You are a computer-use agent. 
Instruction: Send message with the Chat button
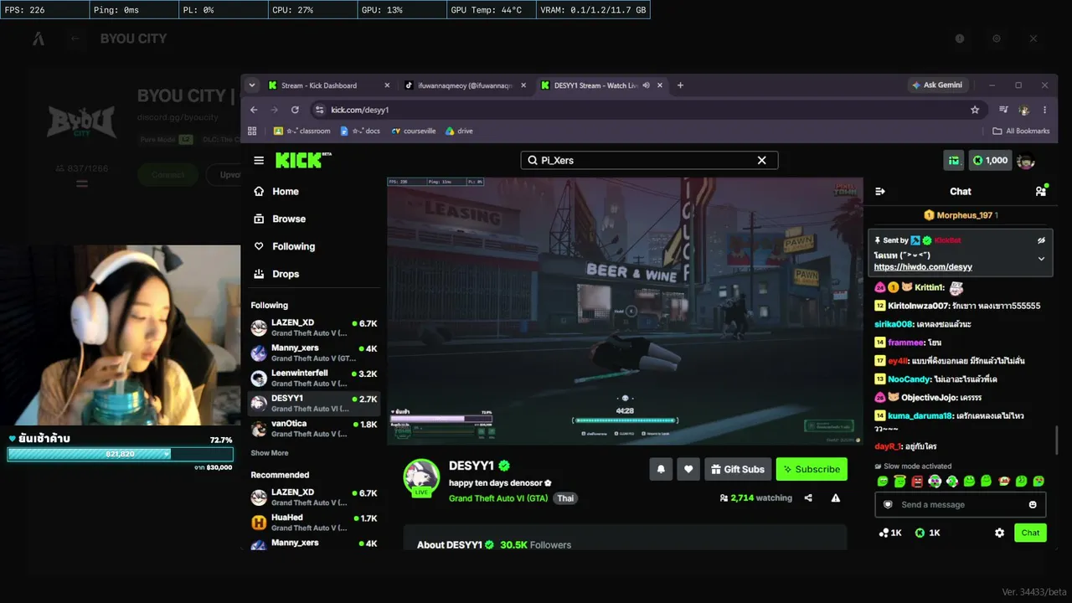tap(1030, 533)
